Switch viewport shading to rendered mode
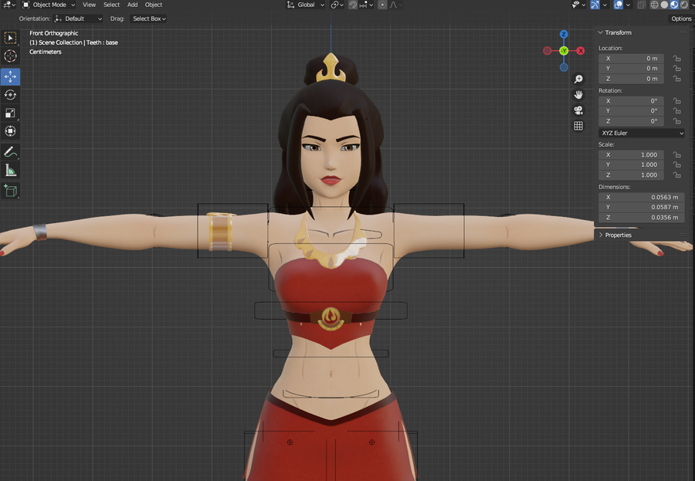This screenshot has height=481, width=695. 683,5
